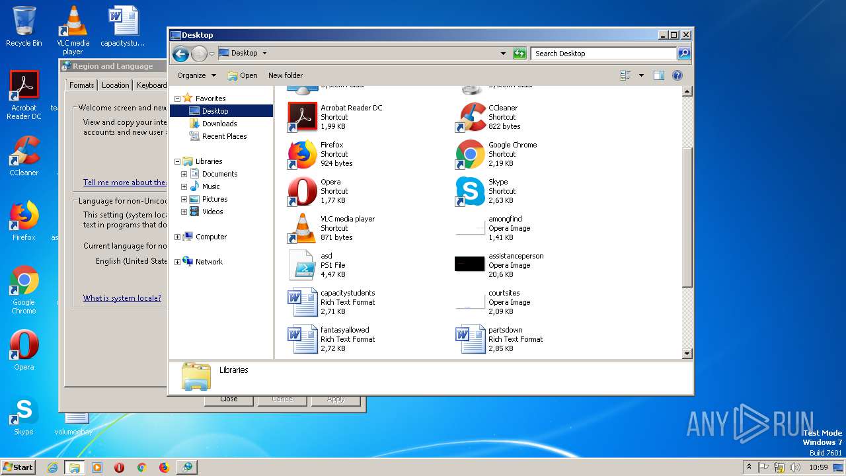Open Explorer Help question mark icon
This screenshot has width=846, height=476.
[677, 75]
